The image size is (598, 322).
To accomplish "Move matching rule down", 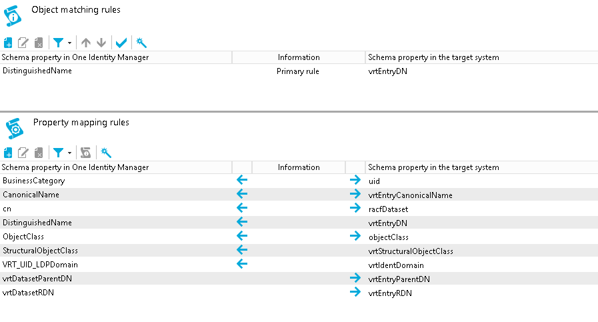I will tap(101, 43).
